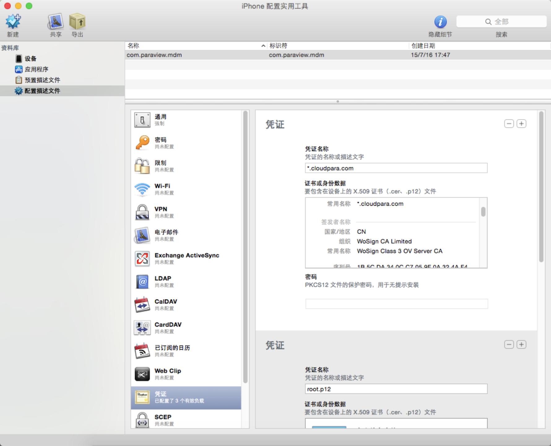The image size is (551, 446).
Task: Click the 创建日期 column header
Action: (423, 46)
